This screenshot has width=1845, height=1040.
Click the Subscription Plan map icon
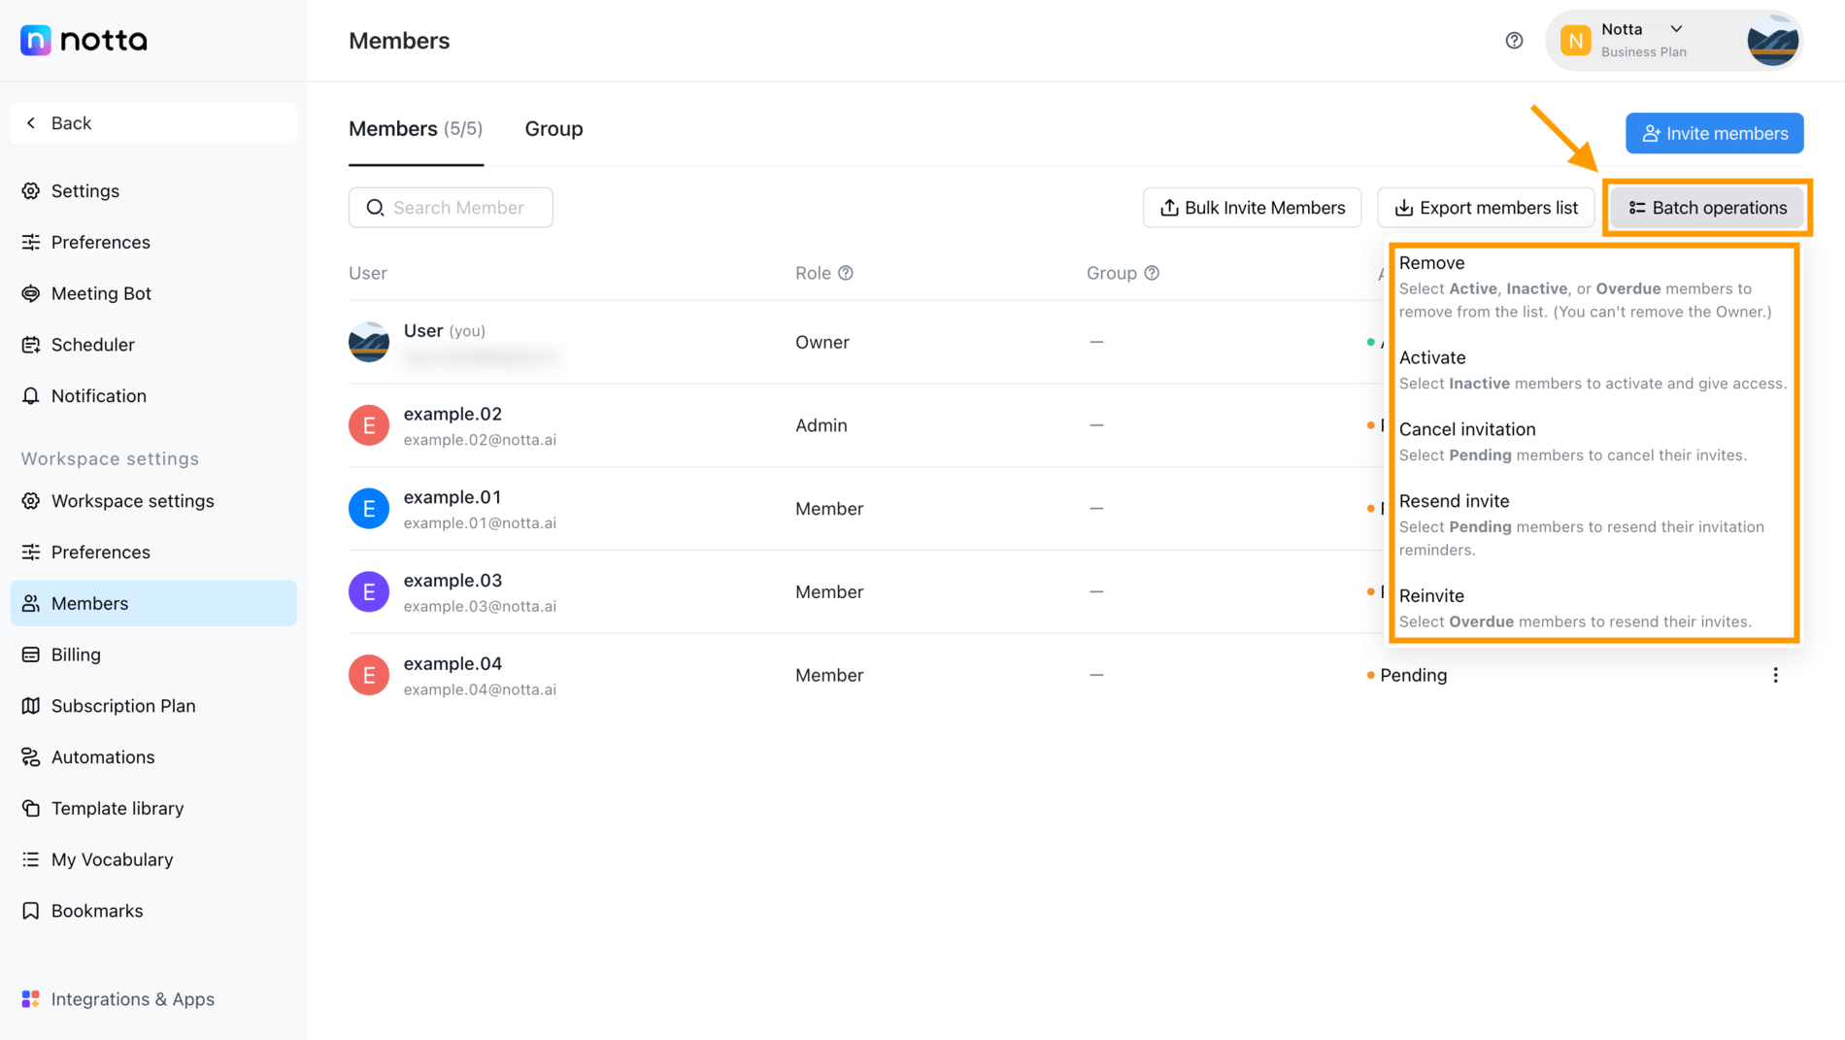point(31,706)
